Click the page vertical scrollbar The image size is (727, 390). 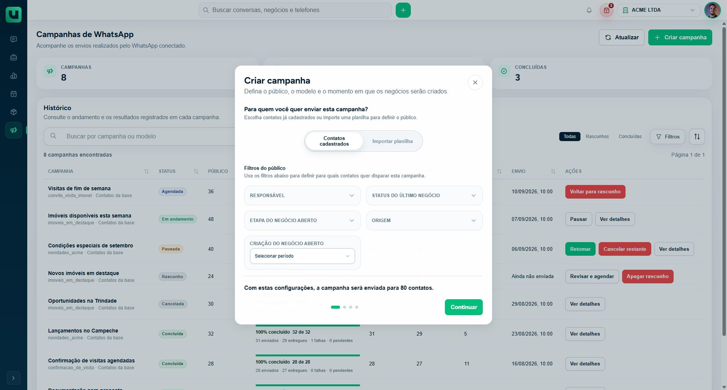click(x=724, y=182)
